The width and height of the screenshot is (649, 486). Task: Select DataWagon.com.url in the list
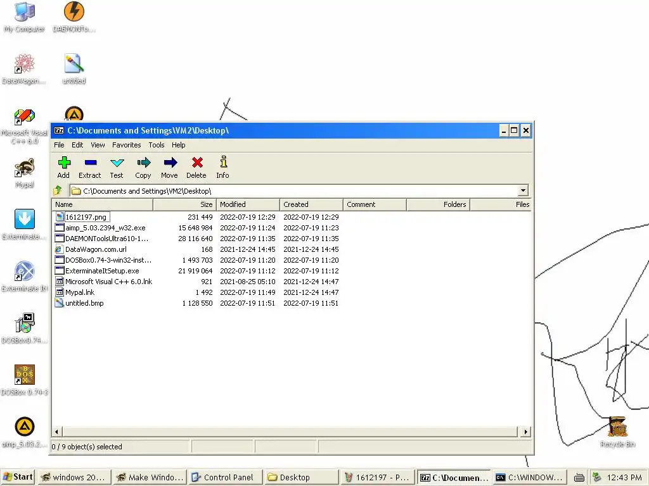tap(96, 249)
